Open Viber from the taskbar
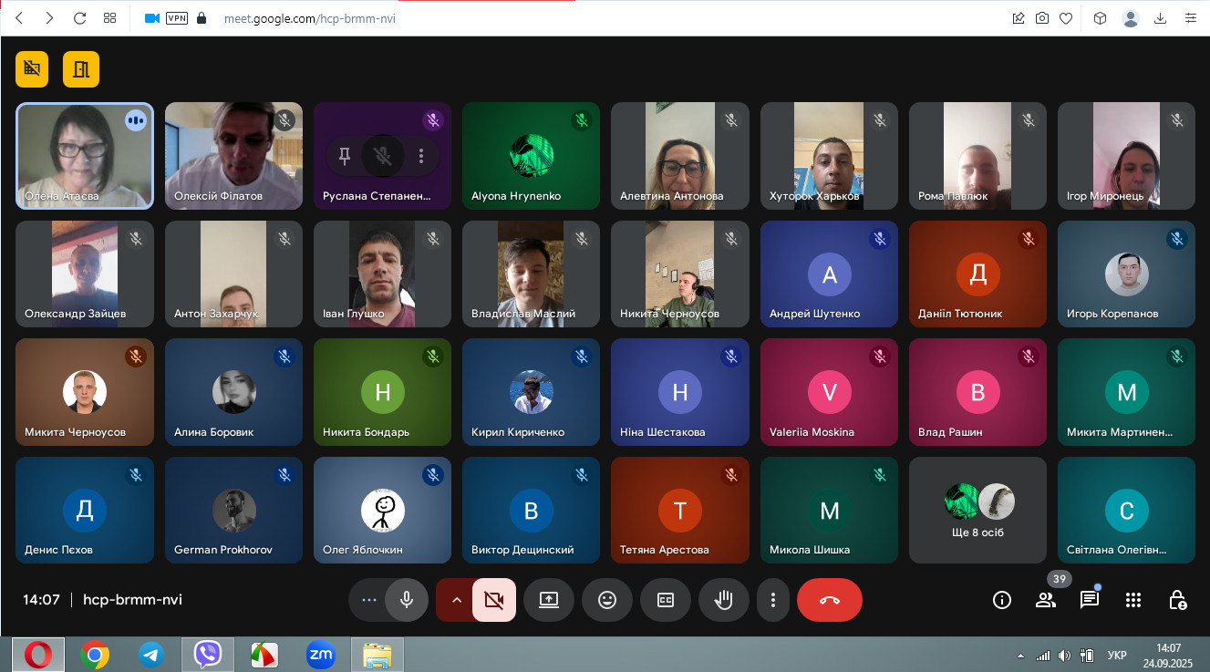Screen dimensions: 1210x672 pos(208,654)
